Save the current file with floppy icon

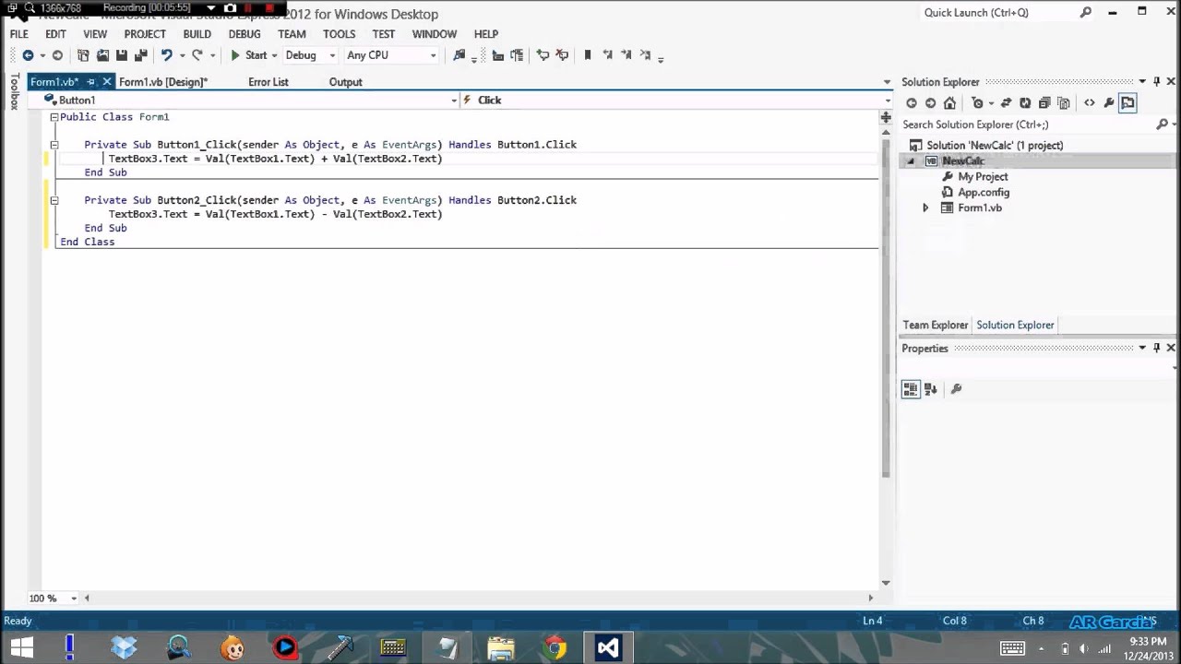(x=122, y=55)
